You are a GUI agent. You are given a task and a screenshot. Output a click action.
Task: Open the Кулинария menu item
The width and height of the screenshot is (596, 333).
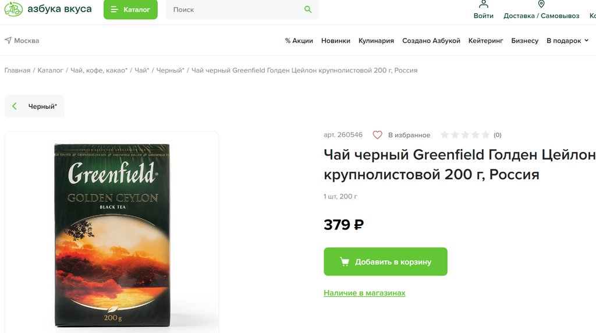click(x=376, y=41)
